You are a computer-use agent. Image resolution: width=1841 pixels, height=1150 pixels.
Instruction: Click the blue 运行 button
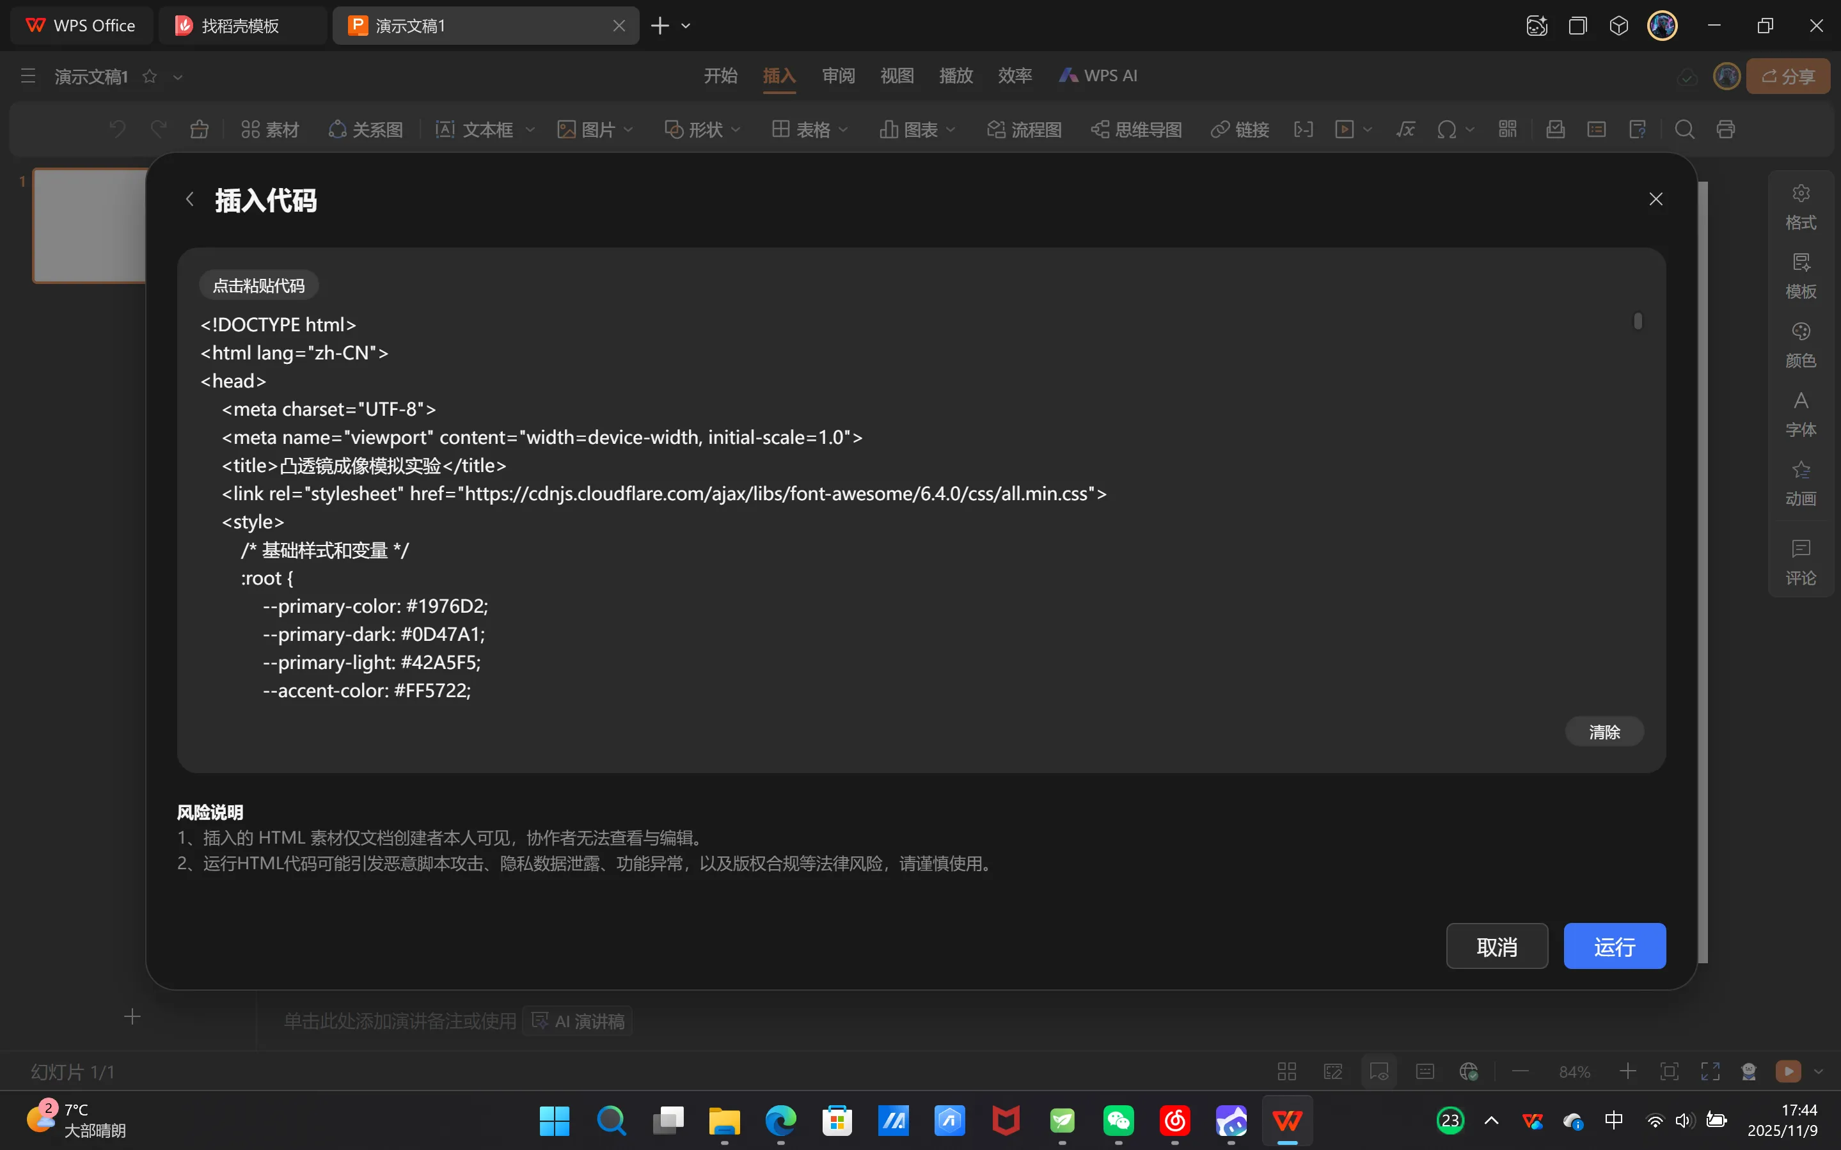pyautogui.click(x=1614, y=945)
